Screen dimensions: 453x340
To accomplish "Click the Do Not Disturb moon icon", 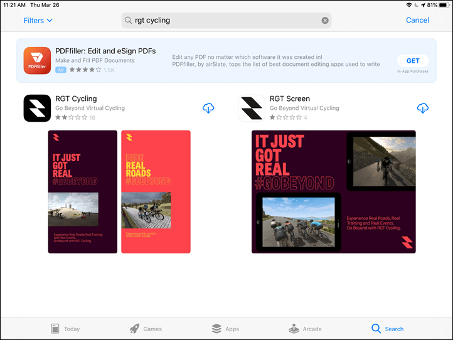I will tap(417, 5).
